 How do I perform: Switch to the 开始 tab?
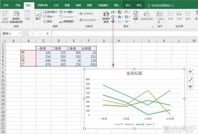coord(18,5)
